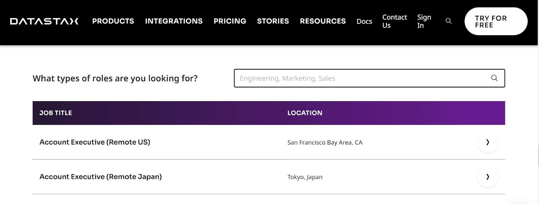The width and height of the screenshot is (539, 204).
Task: Open the Products menu
Action: 113,21
